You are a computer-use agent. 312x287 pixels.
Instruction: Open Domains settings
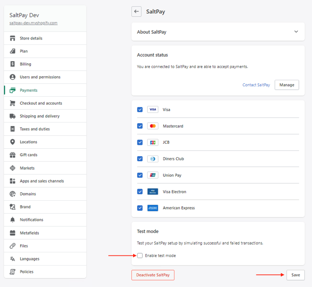[x=45, y=194]
